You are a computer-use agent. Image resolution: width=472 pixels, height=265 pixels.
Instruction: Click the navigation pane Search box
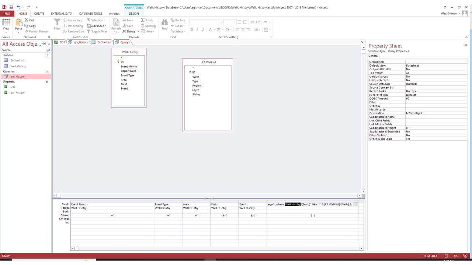click(24, 50)
